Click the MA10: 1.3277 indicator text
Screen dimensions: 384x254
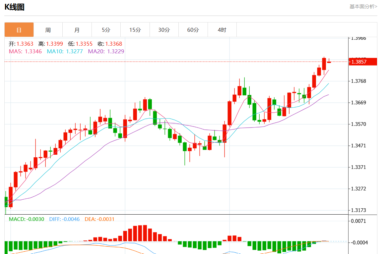point(65,51)
